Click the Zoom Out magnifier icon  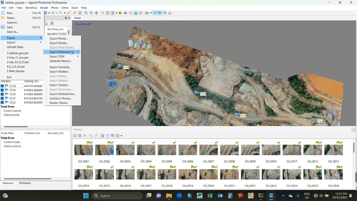tap(91, 13)
